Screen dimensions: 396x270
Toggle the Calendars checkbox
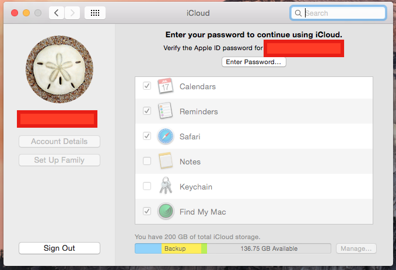147,86
